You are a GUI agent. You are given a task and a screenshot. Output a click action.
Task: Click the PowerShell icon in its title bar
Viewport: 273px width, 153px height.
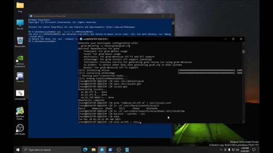click(x=31, y=16)
